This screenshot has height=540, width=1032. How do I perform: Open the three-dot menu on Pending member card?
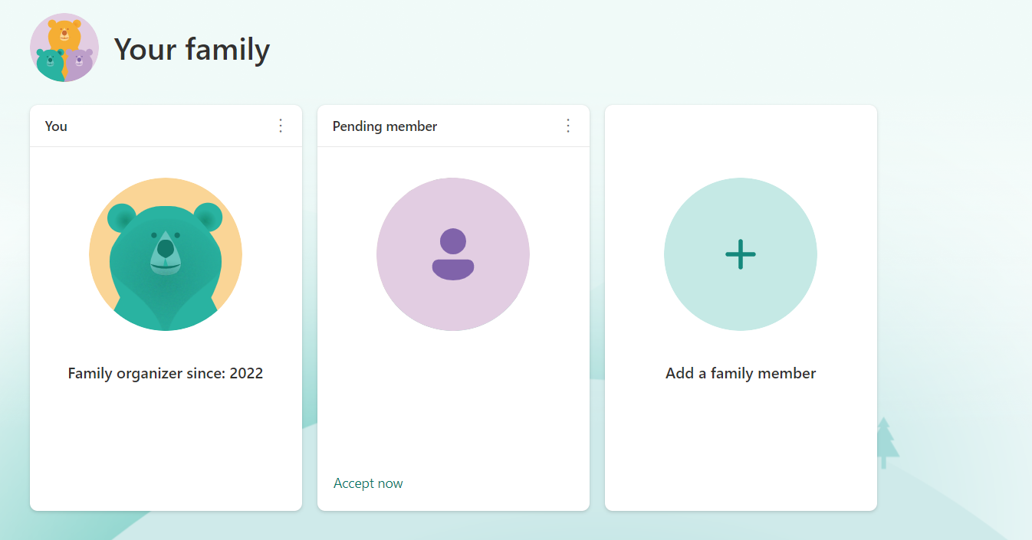click(568, 126)
